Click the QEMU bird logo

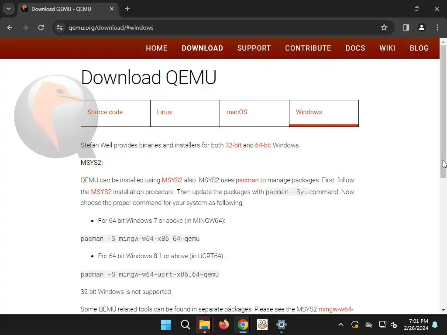pos(55,116)
